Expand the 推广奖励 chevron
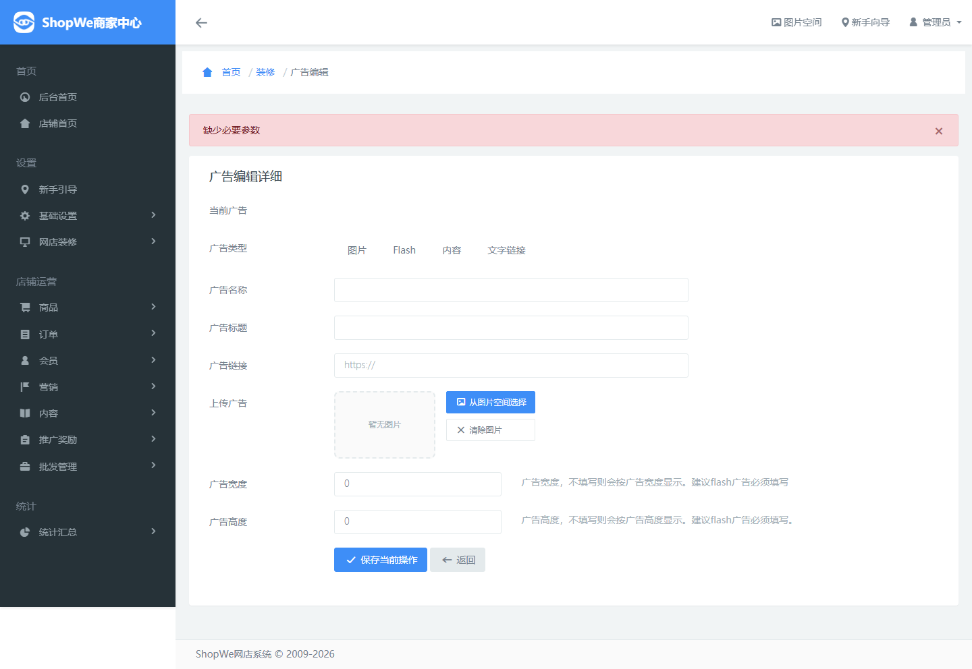This screenshot has height=669, width=972. (154, 439)
